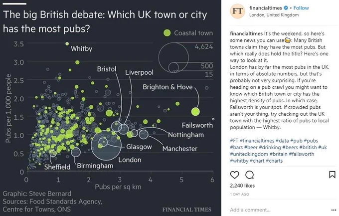339x216 pixels.
Task: Open the FT profile avatar
Action: pos(238,11)
